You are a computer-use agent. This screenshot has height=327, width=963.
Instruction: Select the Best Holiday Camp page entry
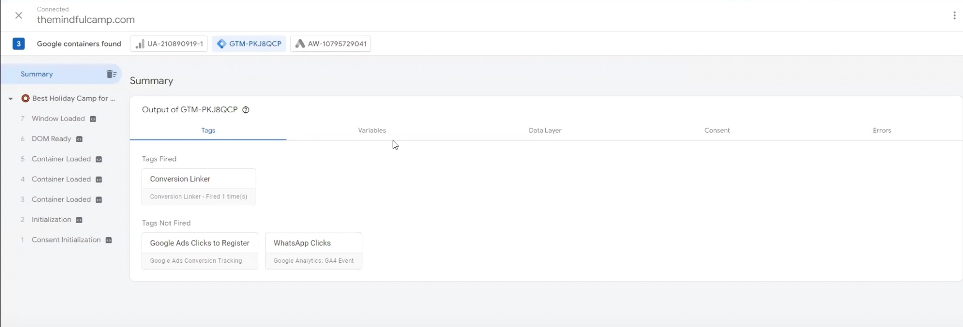[74, 99]
